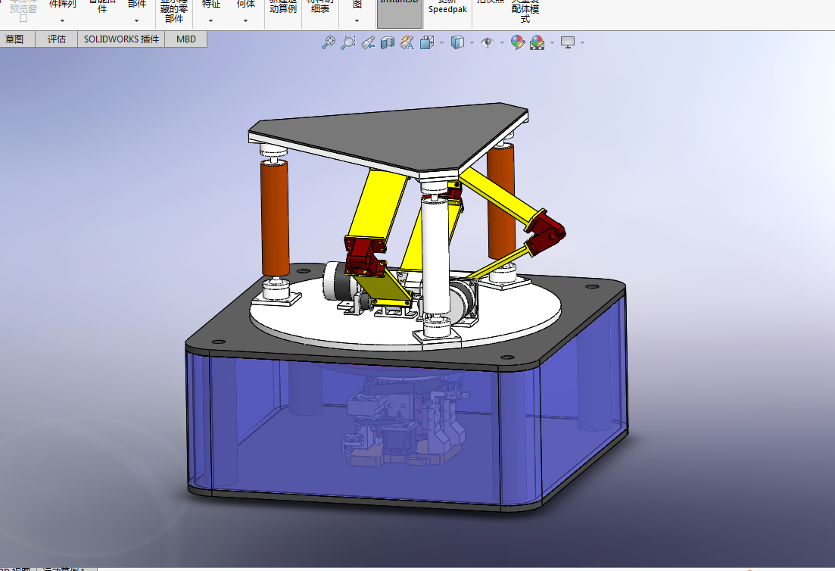835x571 pixels.
Task: Click the Dynamic Annotation Views icon
Action: point(407,42)
